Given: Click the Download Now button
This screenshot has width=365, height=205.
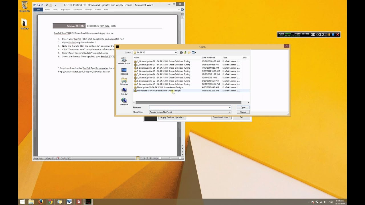Looking at the screenshot, I should click(221, 118).
